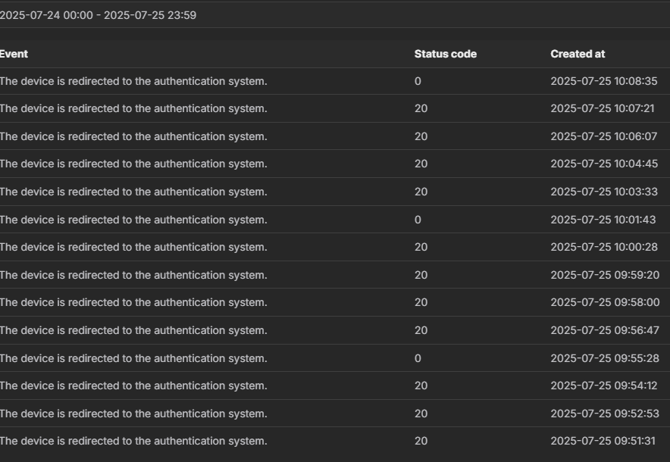The image size is (670, 462).
Task: Select the event text logged at 10:07:21
Action: pyautogui.click(x=133, y=108)
